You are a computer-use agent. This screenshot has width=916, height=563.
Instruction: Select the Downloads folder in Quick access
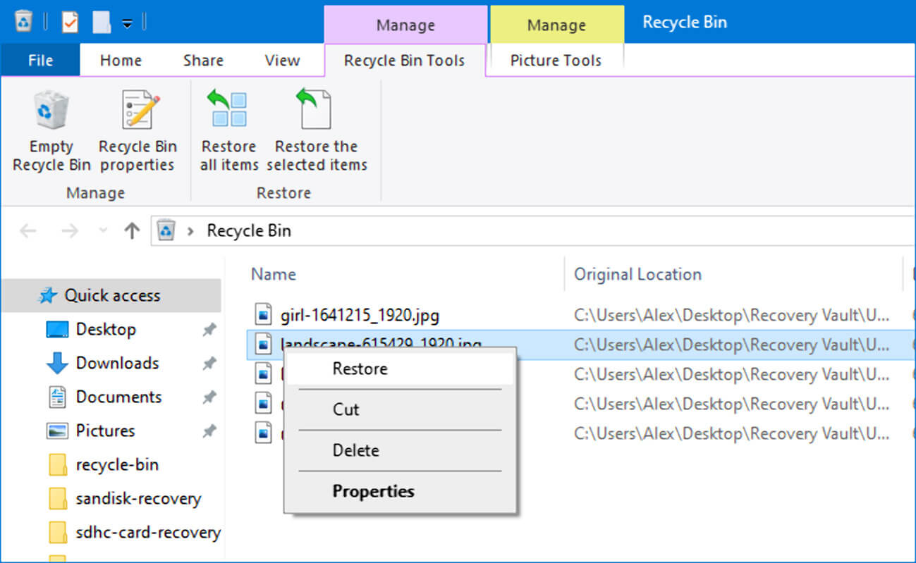pyautogui.click(x=117, y=363)
